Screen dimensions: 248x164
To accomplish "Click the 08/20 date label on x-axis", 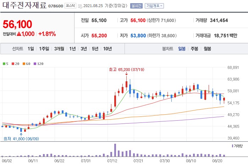I will pyautogui.click(x=217, y=161).
